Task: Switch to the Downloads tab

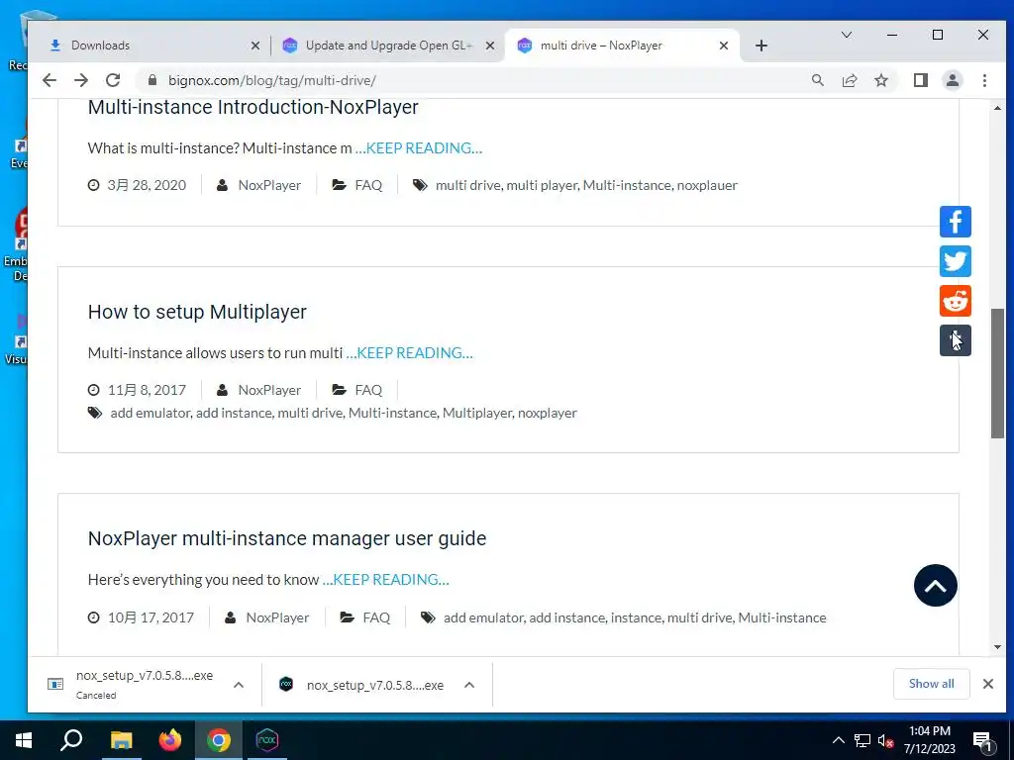Action: (x=153, y=46)
